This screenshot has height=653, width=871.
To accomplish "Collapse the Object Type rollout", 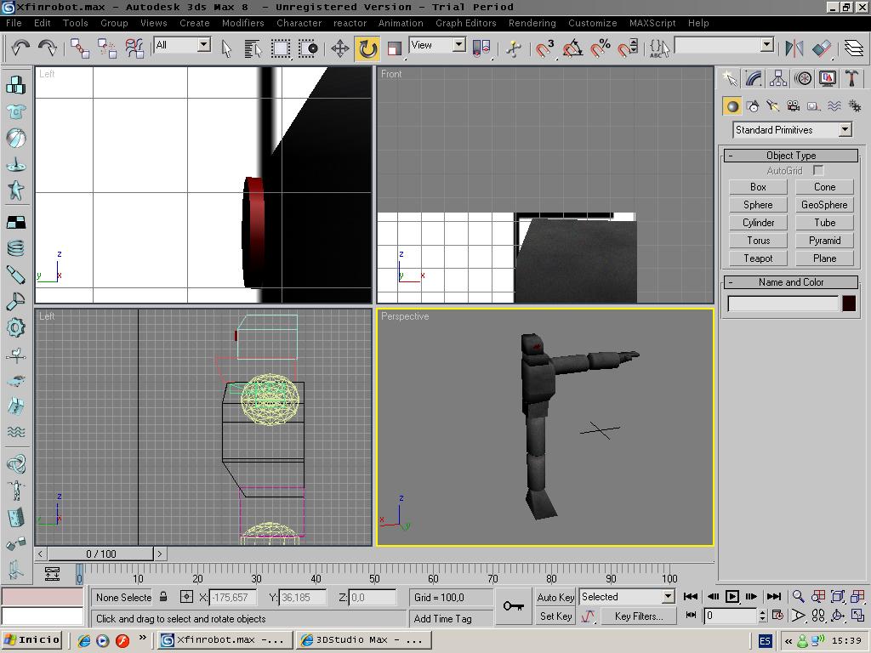I will point(790,156).
